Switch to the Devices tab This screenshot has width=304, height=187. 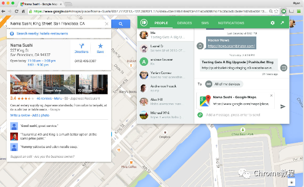185,23
